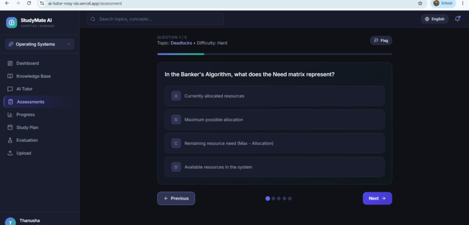Select answer A: Currently allocated resources
This screenshot has height=225, width=469.
coord(275,96)
